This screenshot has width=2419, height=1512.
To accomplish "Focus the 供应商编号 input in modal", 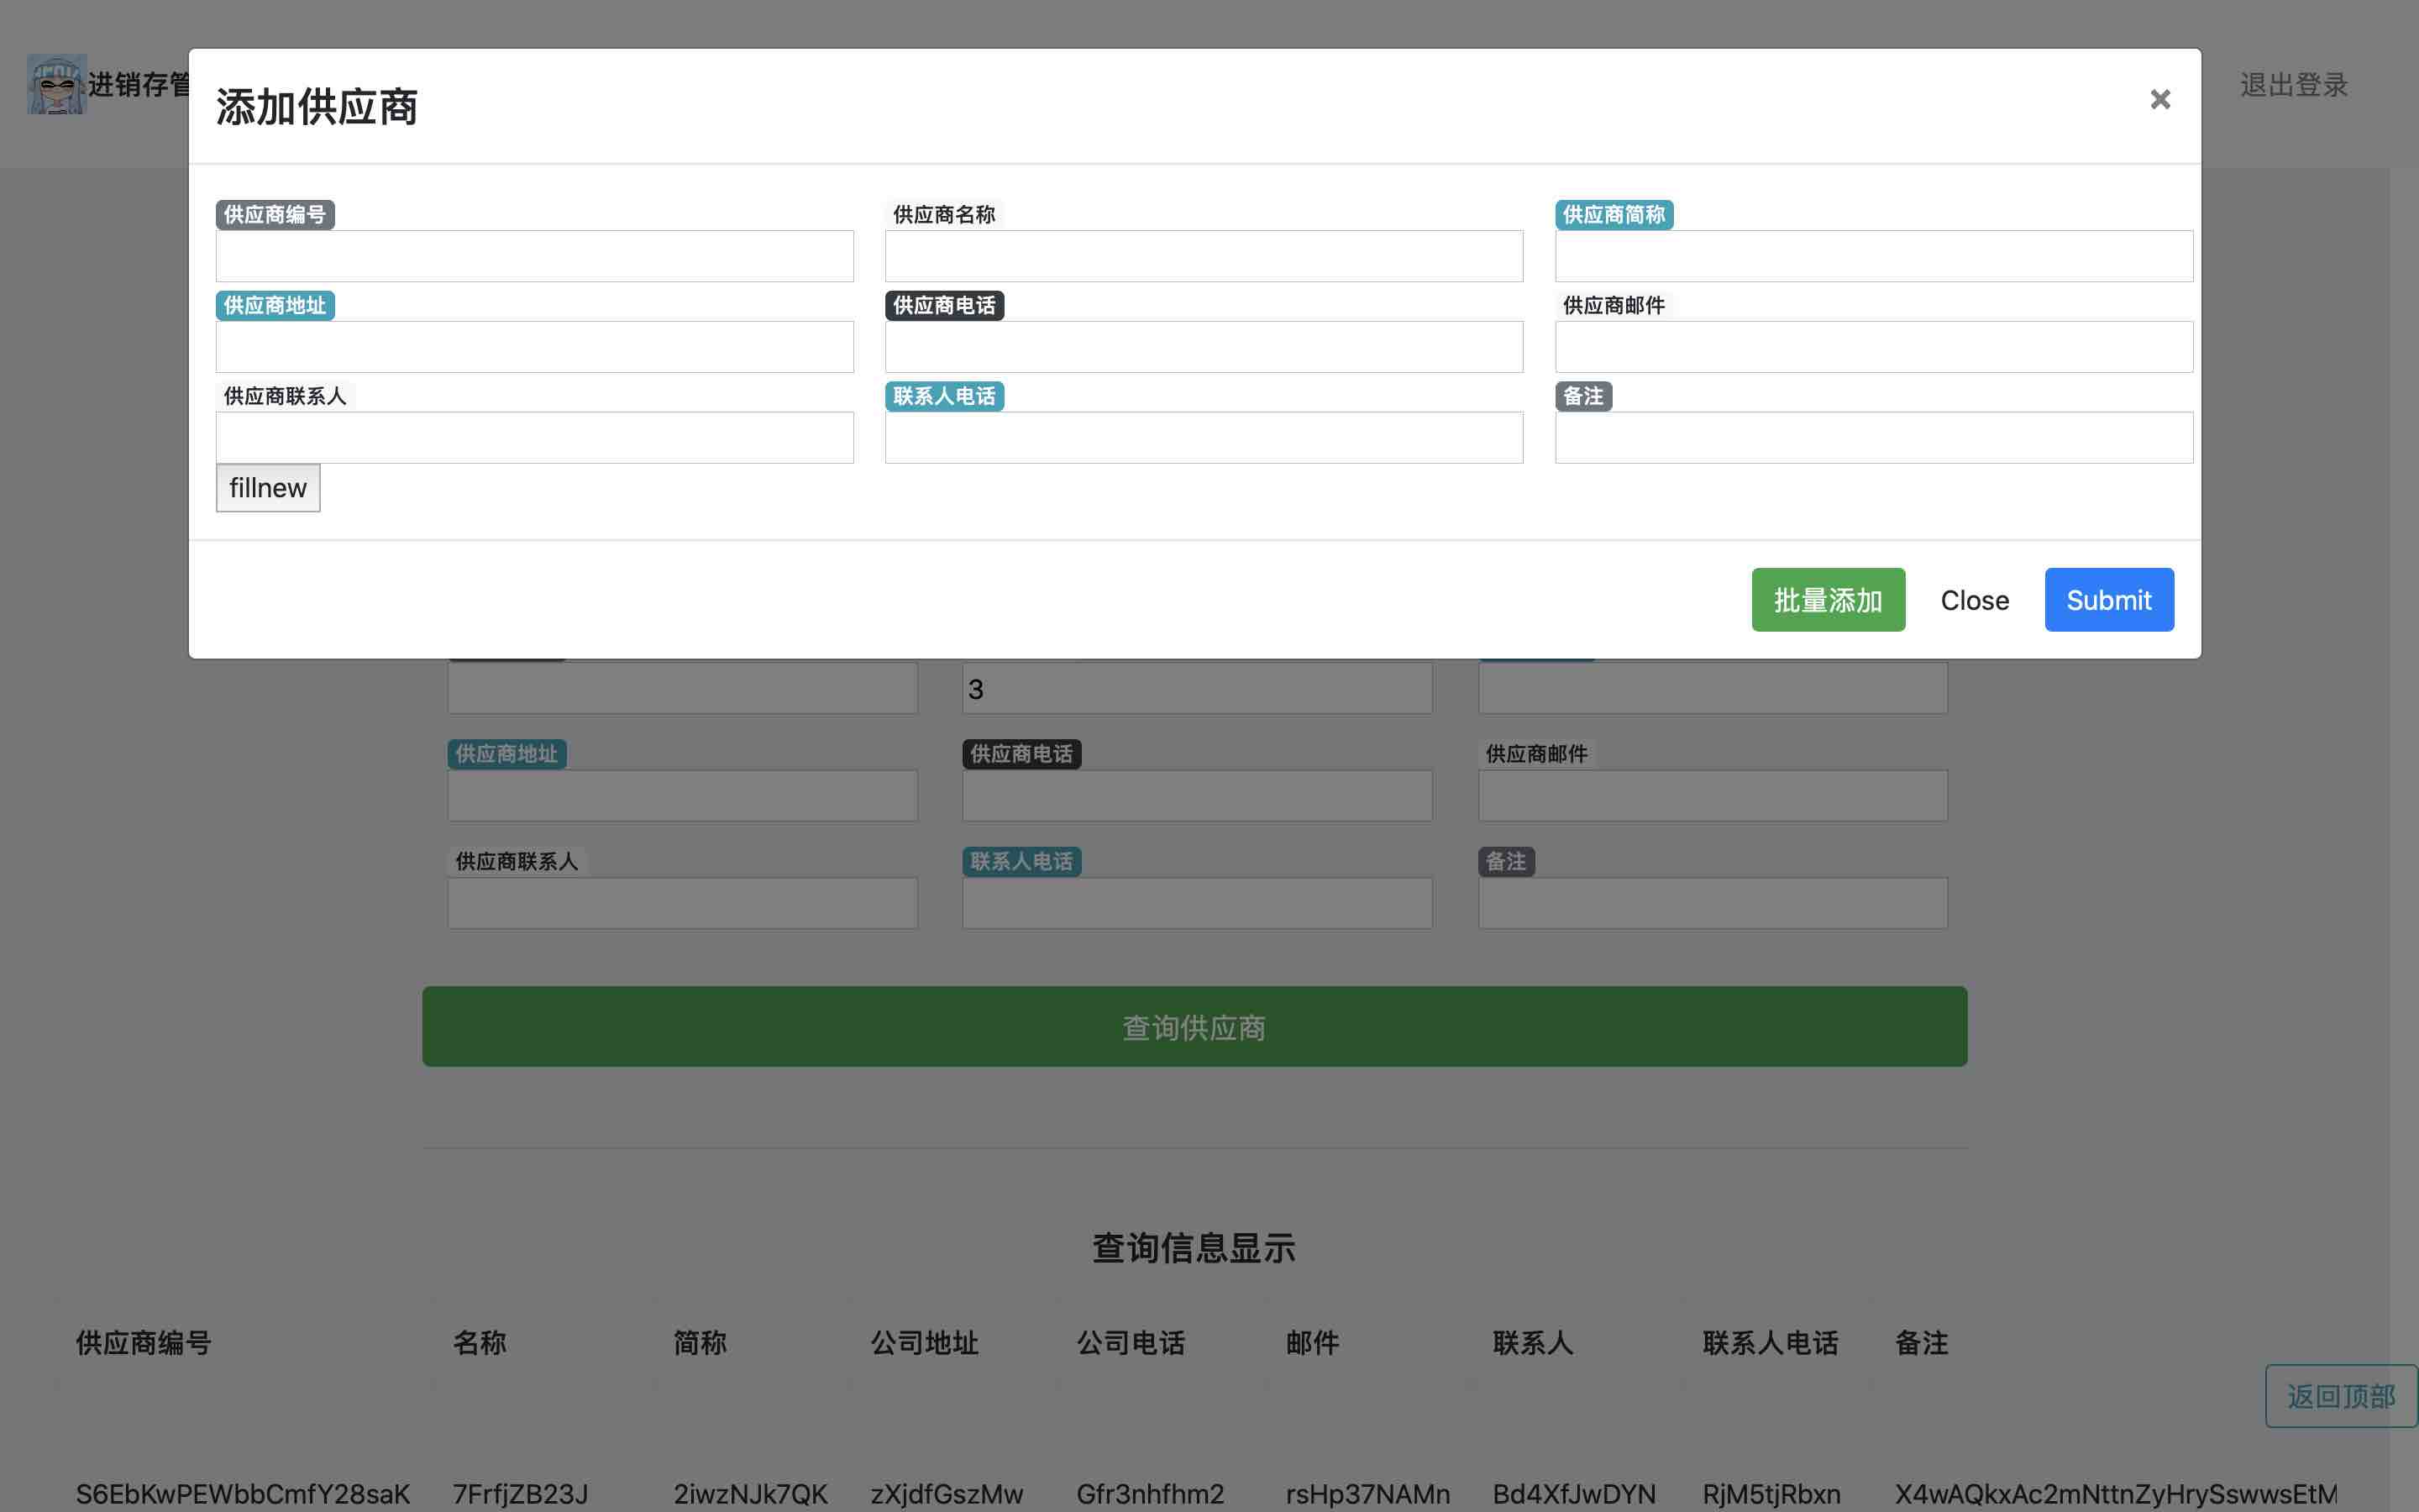I will coord(535,256).
